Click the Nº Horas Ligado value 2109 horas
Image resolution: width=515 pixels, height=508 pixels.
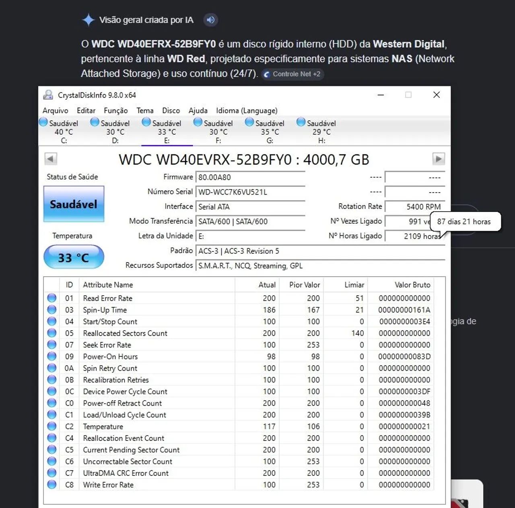(415, 236)
